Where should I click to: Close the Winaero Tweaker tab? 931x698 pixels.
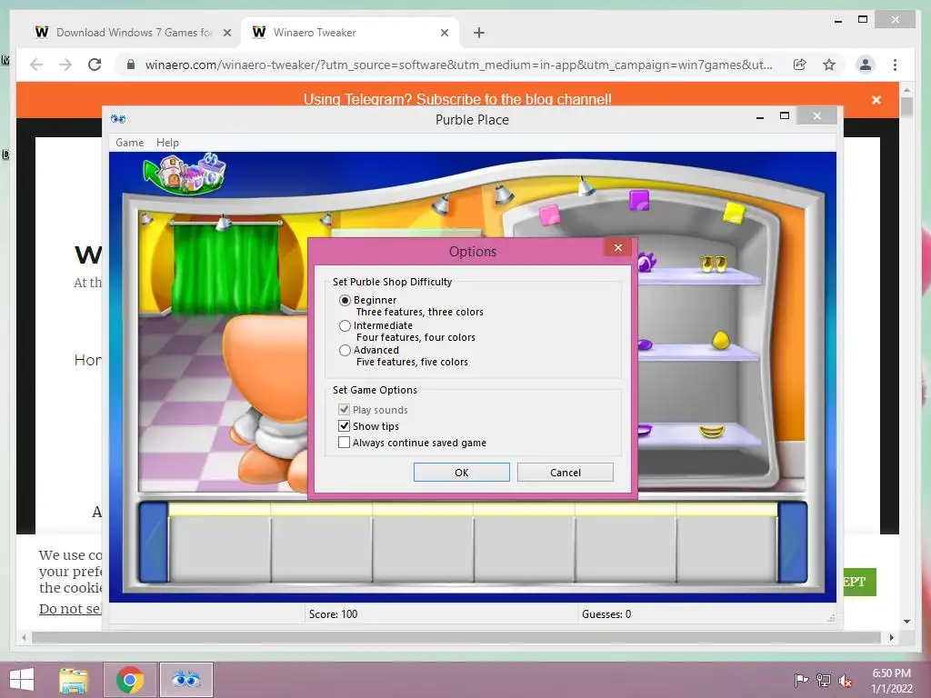444,34
